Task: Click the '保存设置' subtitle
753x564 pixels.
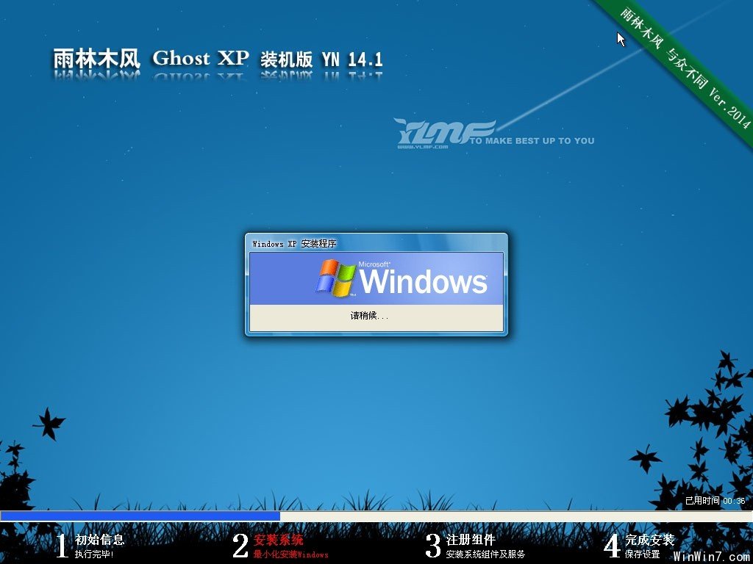Action: click(642, 554)
